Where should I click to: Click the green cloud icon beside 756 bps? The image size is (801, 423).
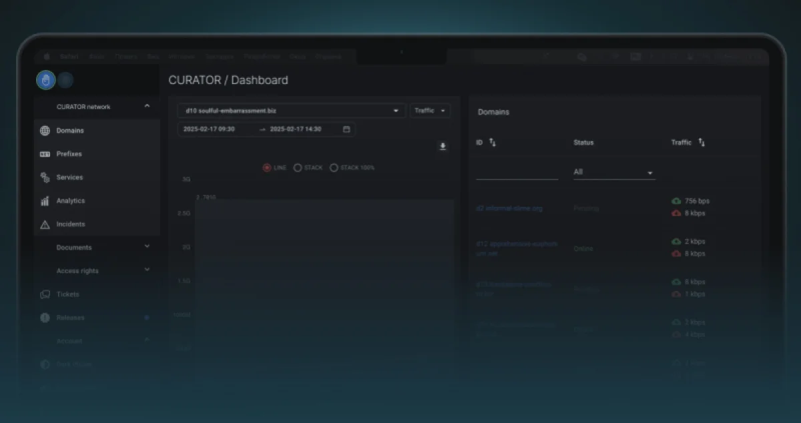point(676,201)
